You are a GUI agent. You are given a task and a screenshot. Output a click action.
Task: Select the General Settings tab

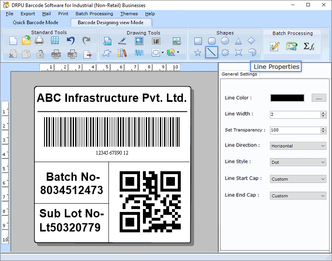[x=239, y=74]
